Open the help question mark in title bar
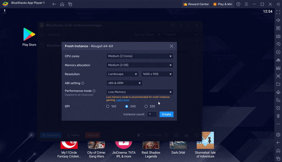The height and width of the screenshot is (162, 282). [x=238, y=4]
